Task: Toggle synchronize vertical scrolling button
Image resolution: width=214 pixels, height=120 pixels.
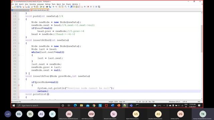Action: 60,7
